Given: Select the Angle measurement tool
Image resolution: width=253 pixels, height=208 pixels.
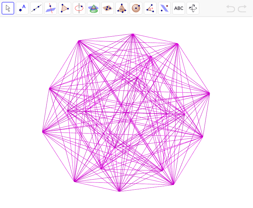Looking at the screenshot, I should pos(150,8).
